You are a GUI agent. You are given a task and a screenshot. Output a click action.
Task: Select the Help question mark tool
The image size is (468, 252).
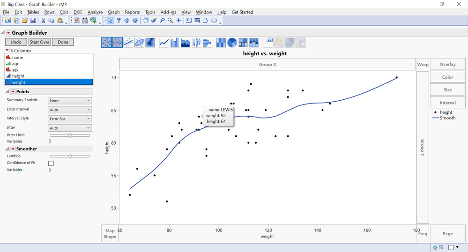click(x=119, y=20)
